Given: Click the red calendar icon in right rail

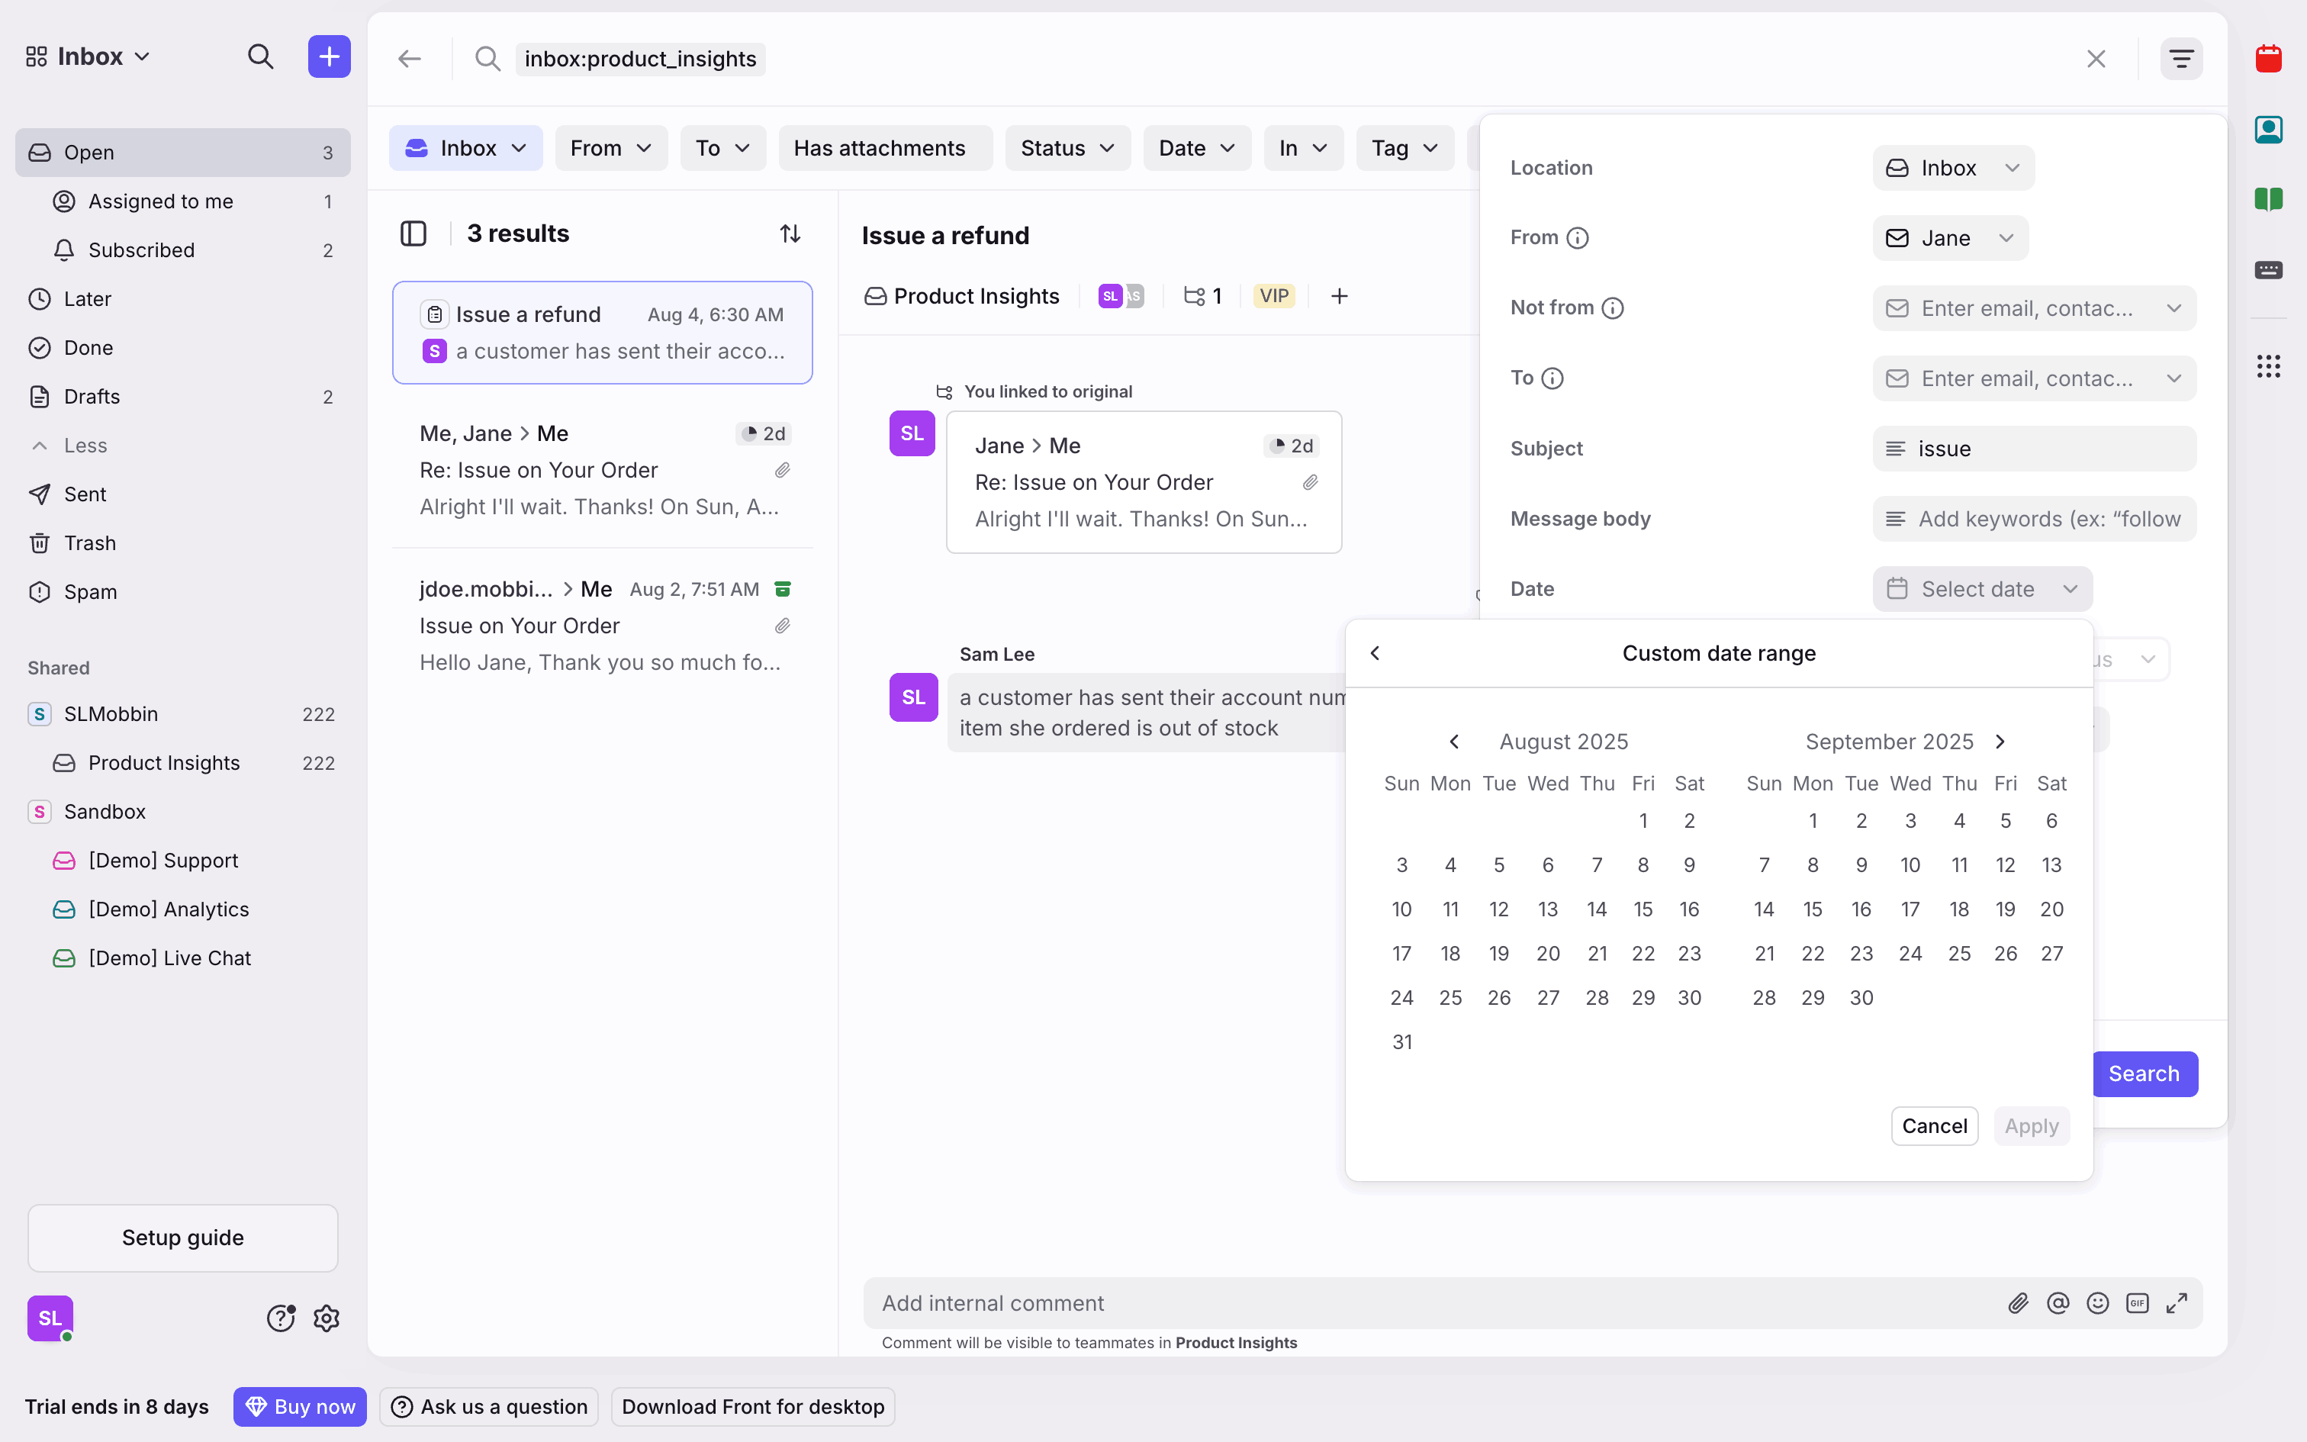Looking at the screenshot, I should pyautogui.click(x=2268, y=60).
